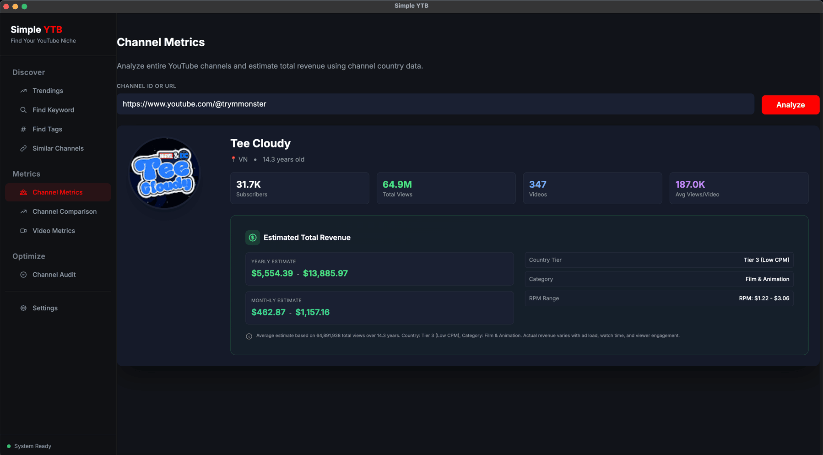
Task: Click the Simple YTB logo text
Action: coord(37,30)
